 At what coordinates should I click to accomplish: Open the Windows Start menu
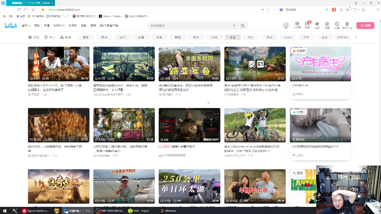point(4,211)
